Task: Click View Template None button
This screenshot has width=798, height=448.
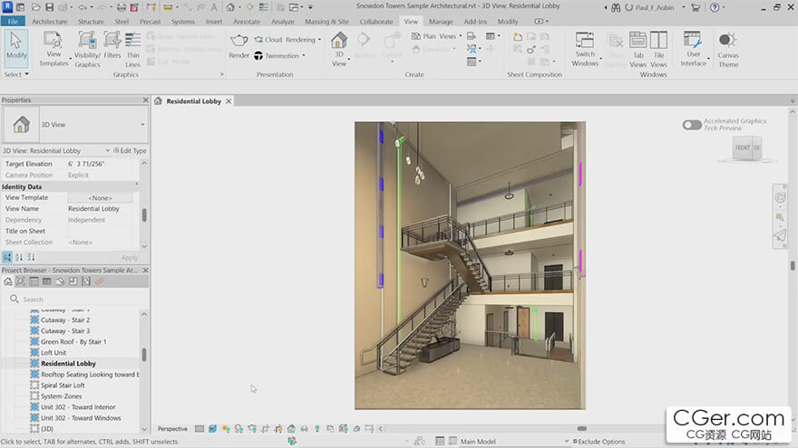Action: [x=100, y=197]
